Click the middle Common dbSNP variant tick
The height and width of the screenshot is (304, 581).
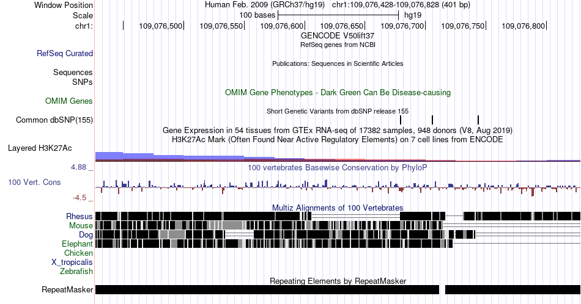coord(432,120)
